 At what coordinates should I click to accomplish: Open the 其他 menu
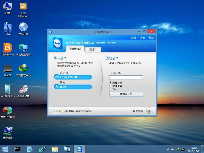[x=142, y=38]
